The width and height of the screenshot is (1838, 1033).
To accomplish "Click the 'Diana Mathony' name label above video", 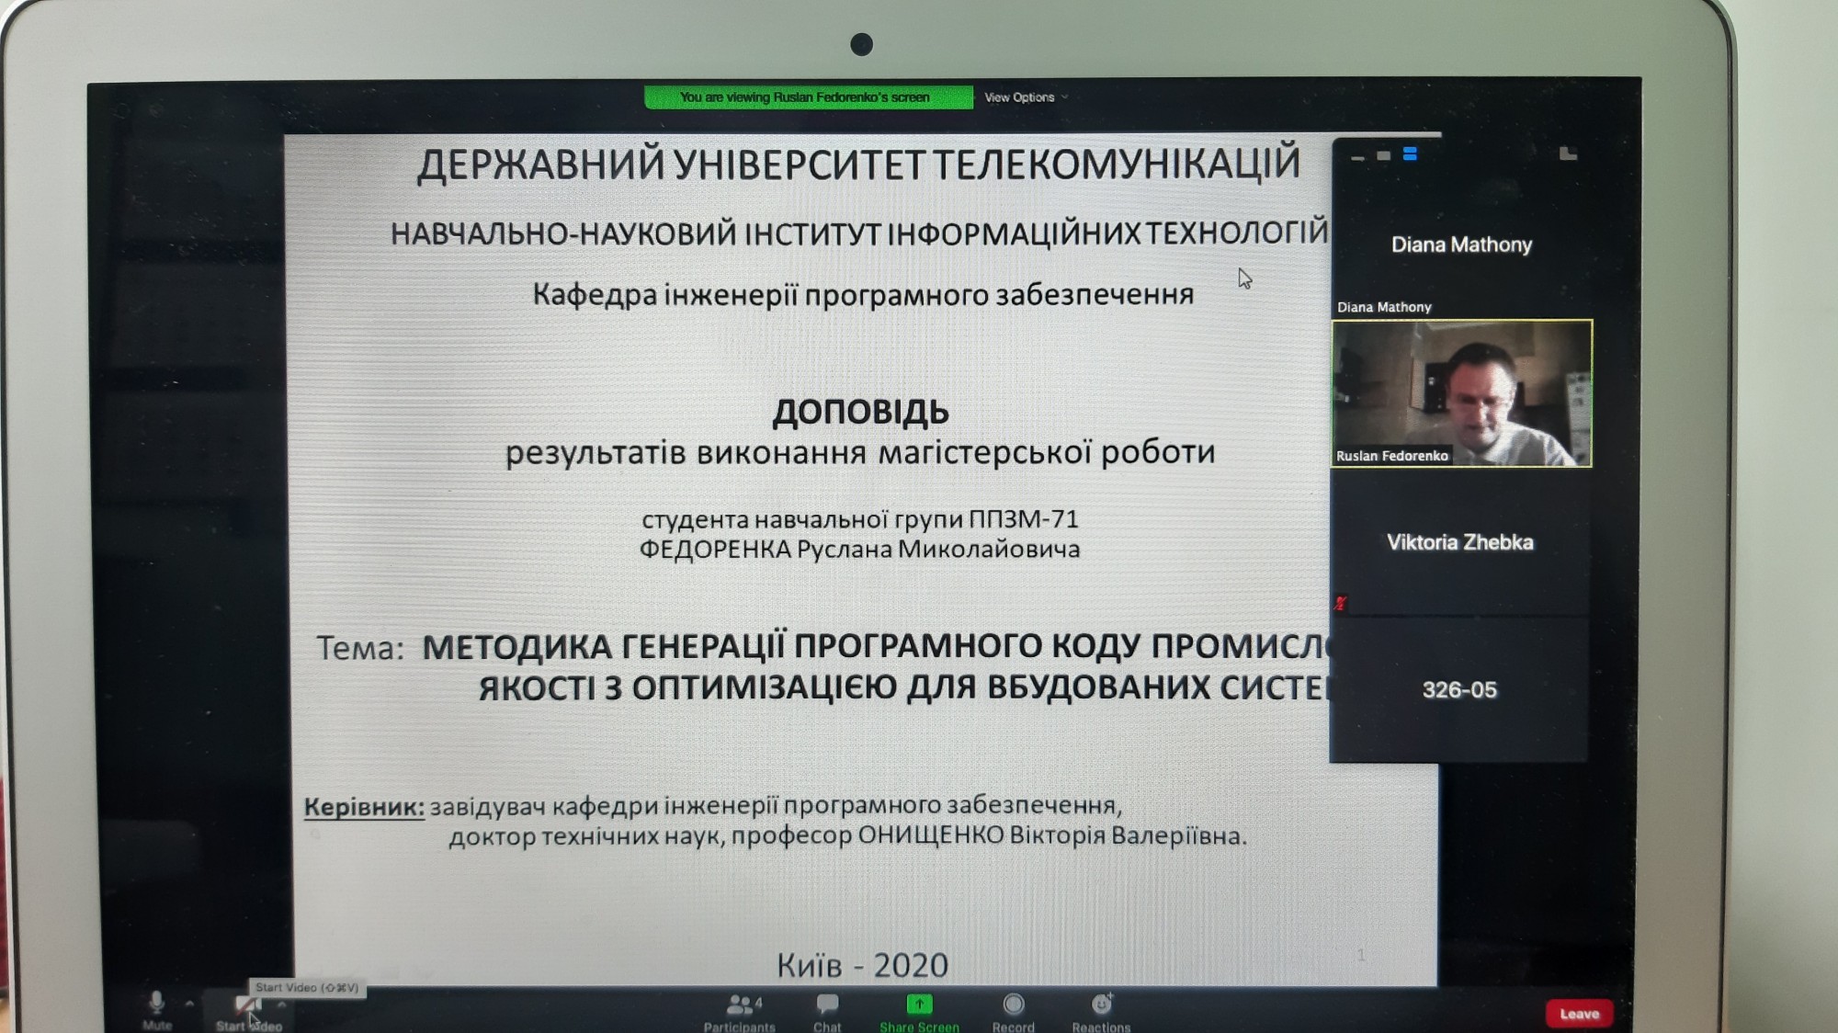I will (1384, 307).
